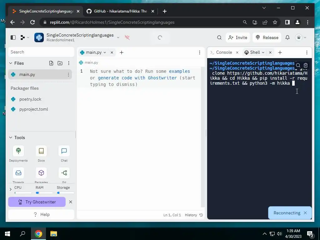320x240 pixels.
Task: Collapse the Files section
Action: pyautogui.click(x=11, y=63)
